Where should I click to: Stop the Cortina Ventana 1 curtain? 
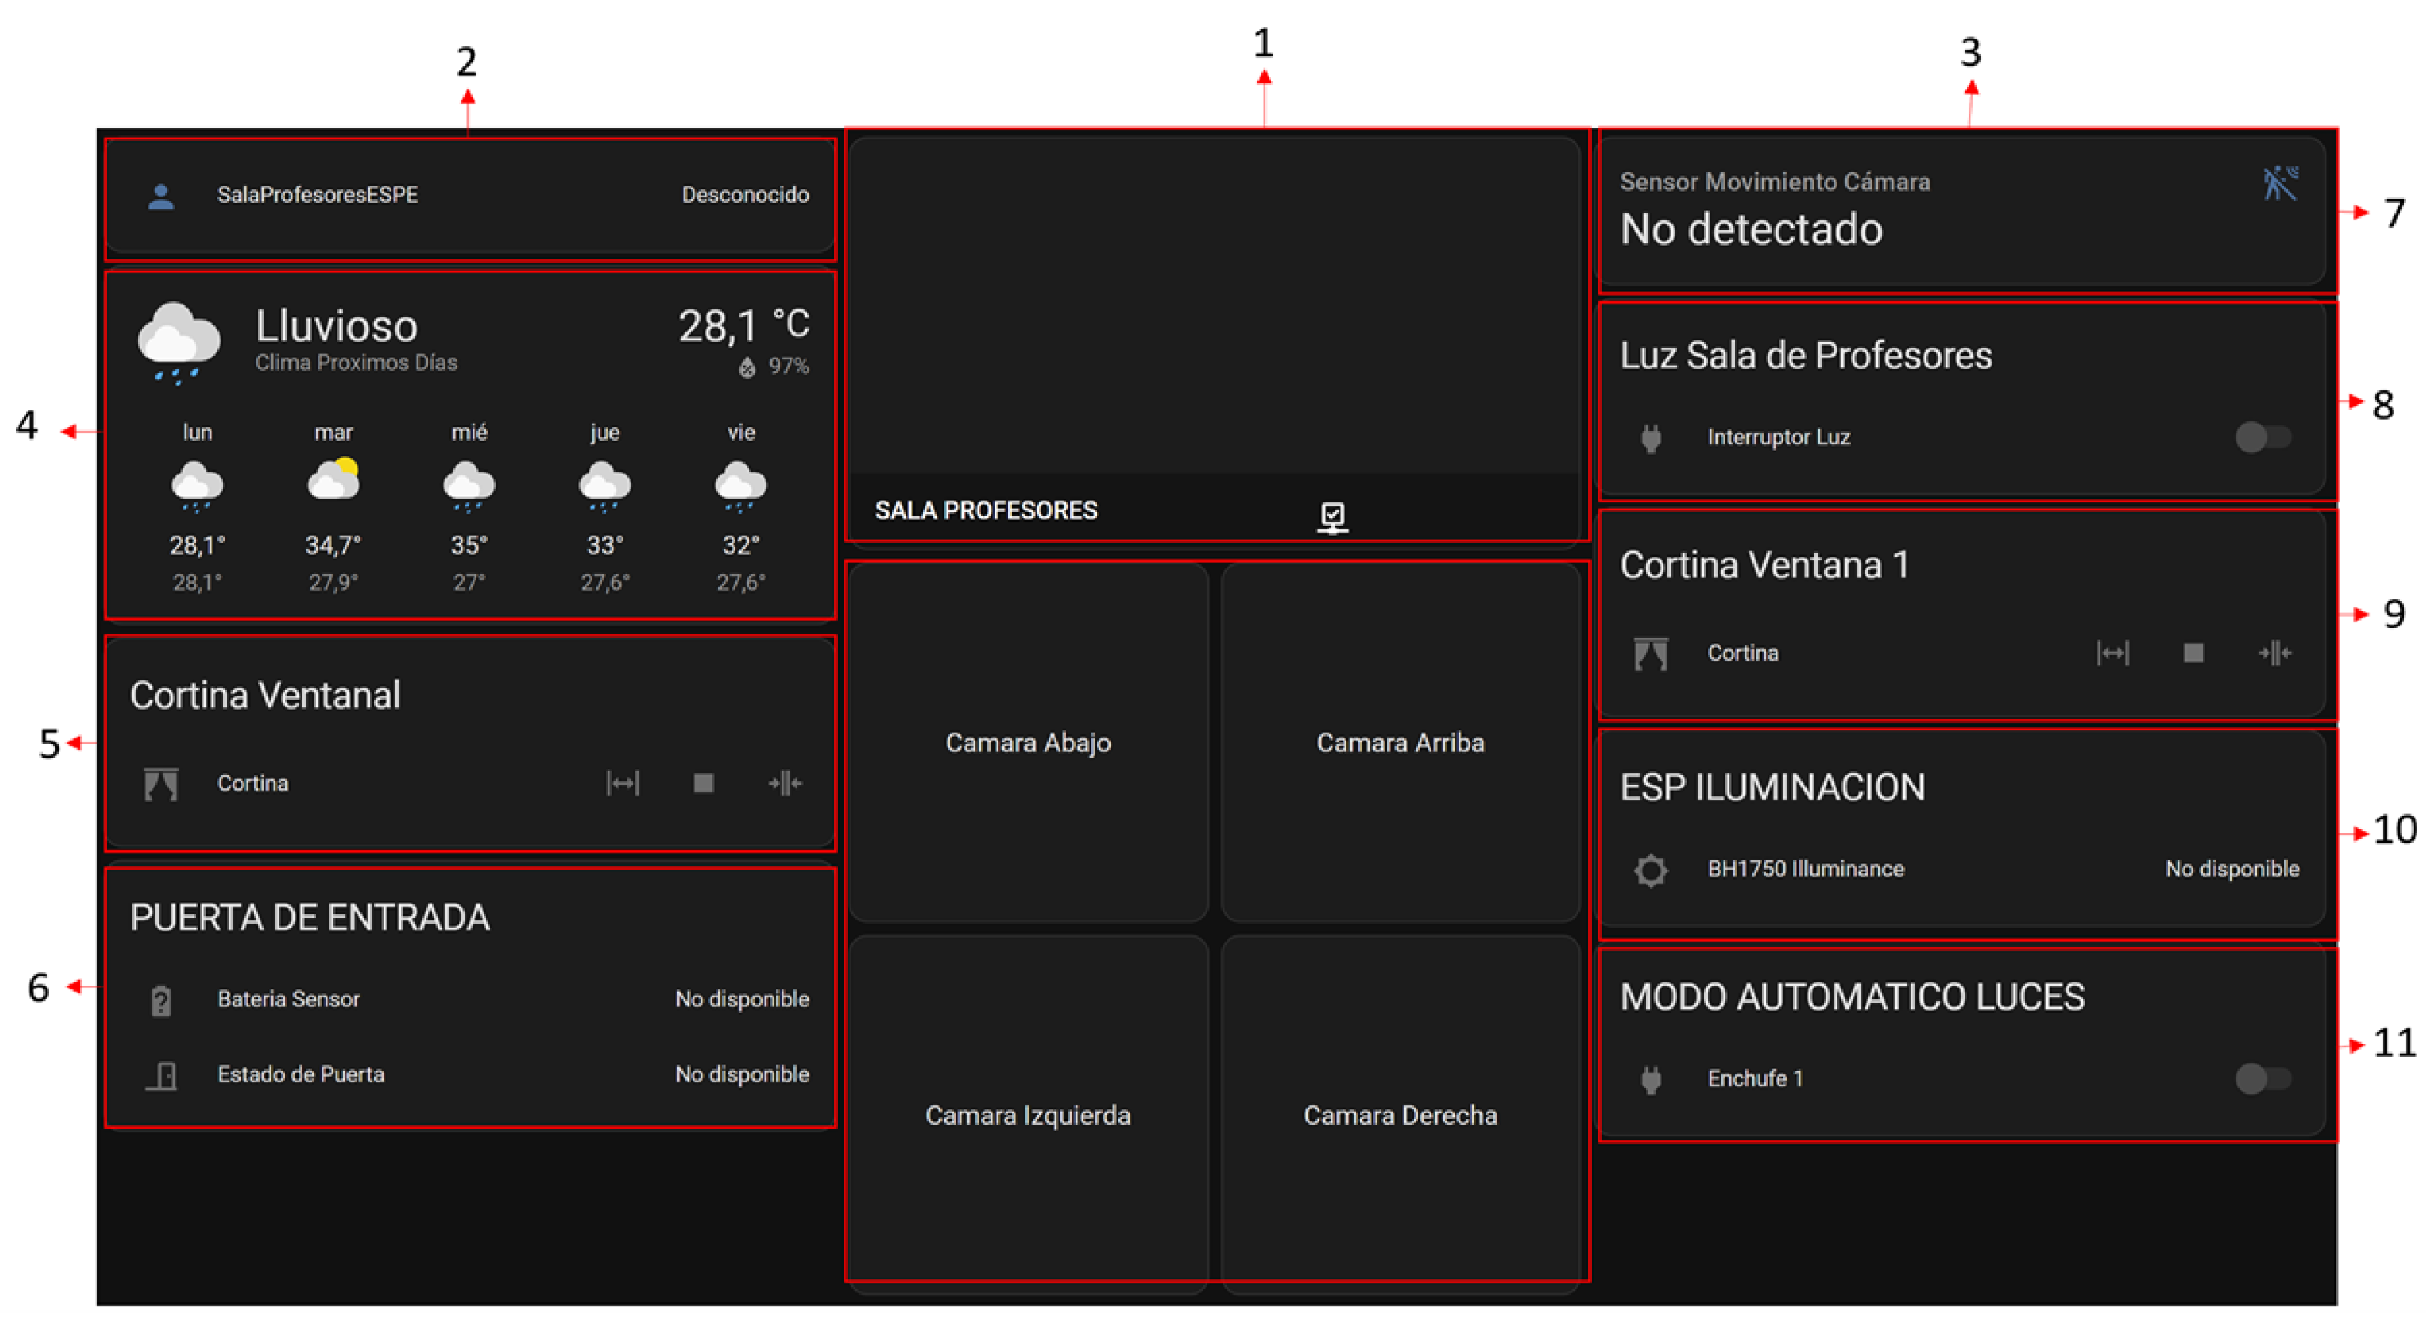(2193, 652)
